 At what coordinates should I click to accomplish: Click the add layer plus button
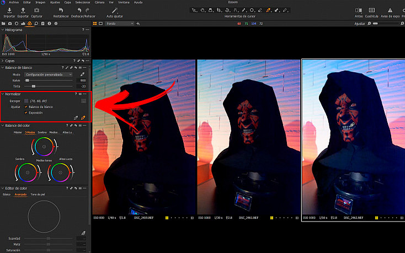[138, 24]
